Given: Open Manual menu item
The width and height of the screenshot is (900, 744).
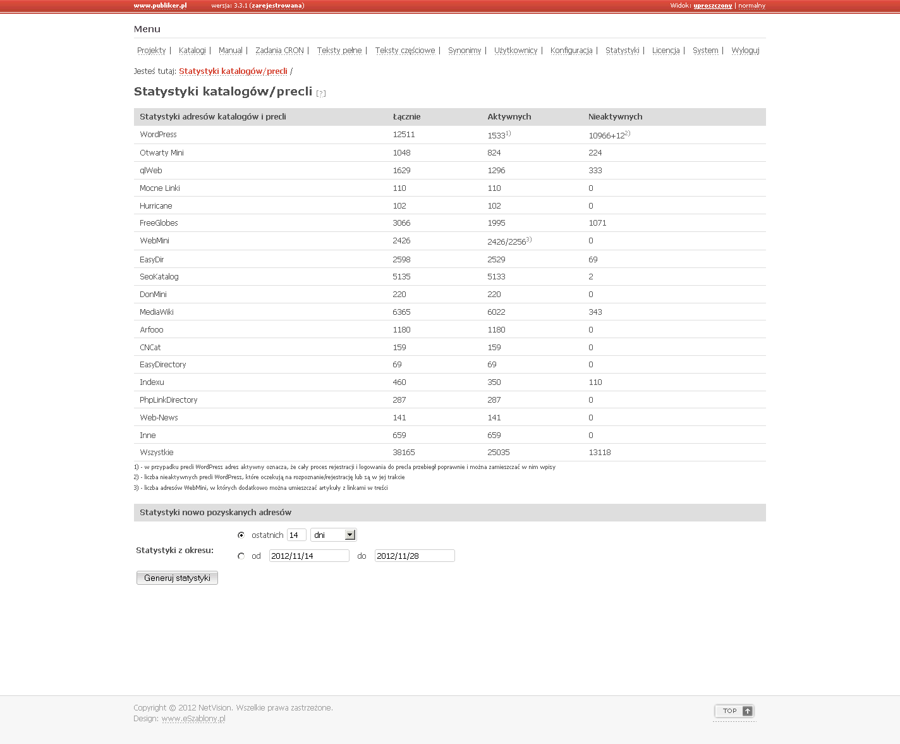Looking at the screenshot, I should click(231, 51).
